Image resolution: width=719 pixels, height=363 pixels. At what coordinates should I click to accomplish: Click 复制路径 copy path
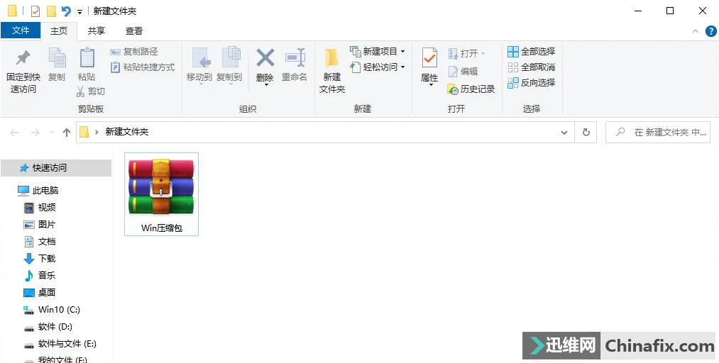click(x=134, y=52)
